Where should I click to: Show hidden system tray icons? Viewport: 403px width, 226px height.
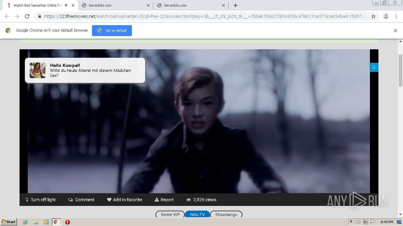351,222
